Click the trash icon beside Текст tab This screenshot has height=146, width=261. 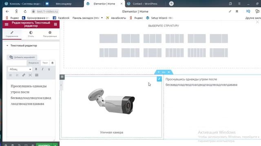pyautogui.click(x=53, y=63)
